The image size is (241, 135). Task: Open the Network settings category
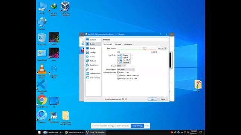coord(93,61)
